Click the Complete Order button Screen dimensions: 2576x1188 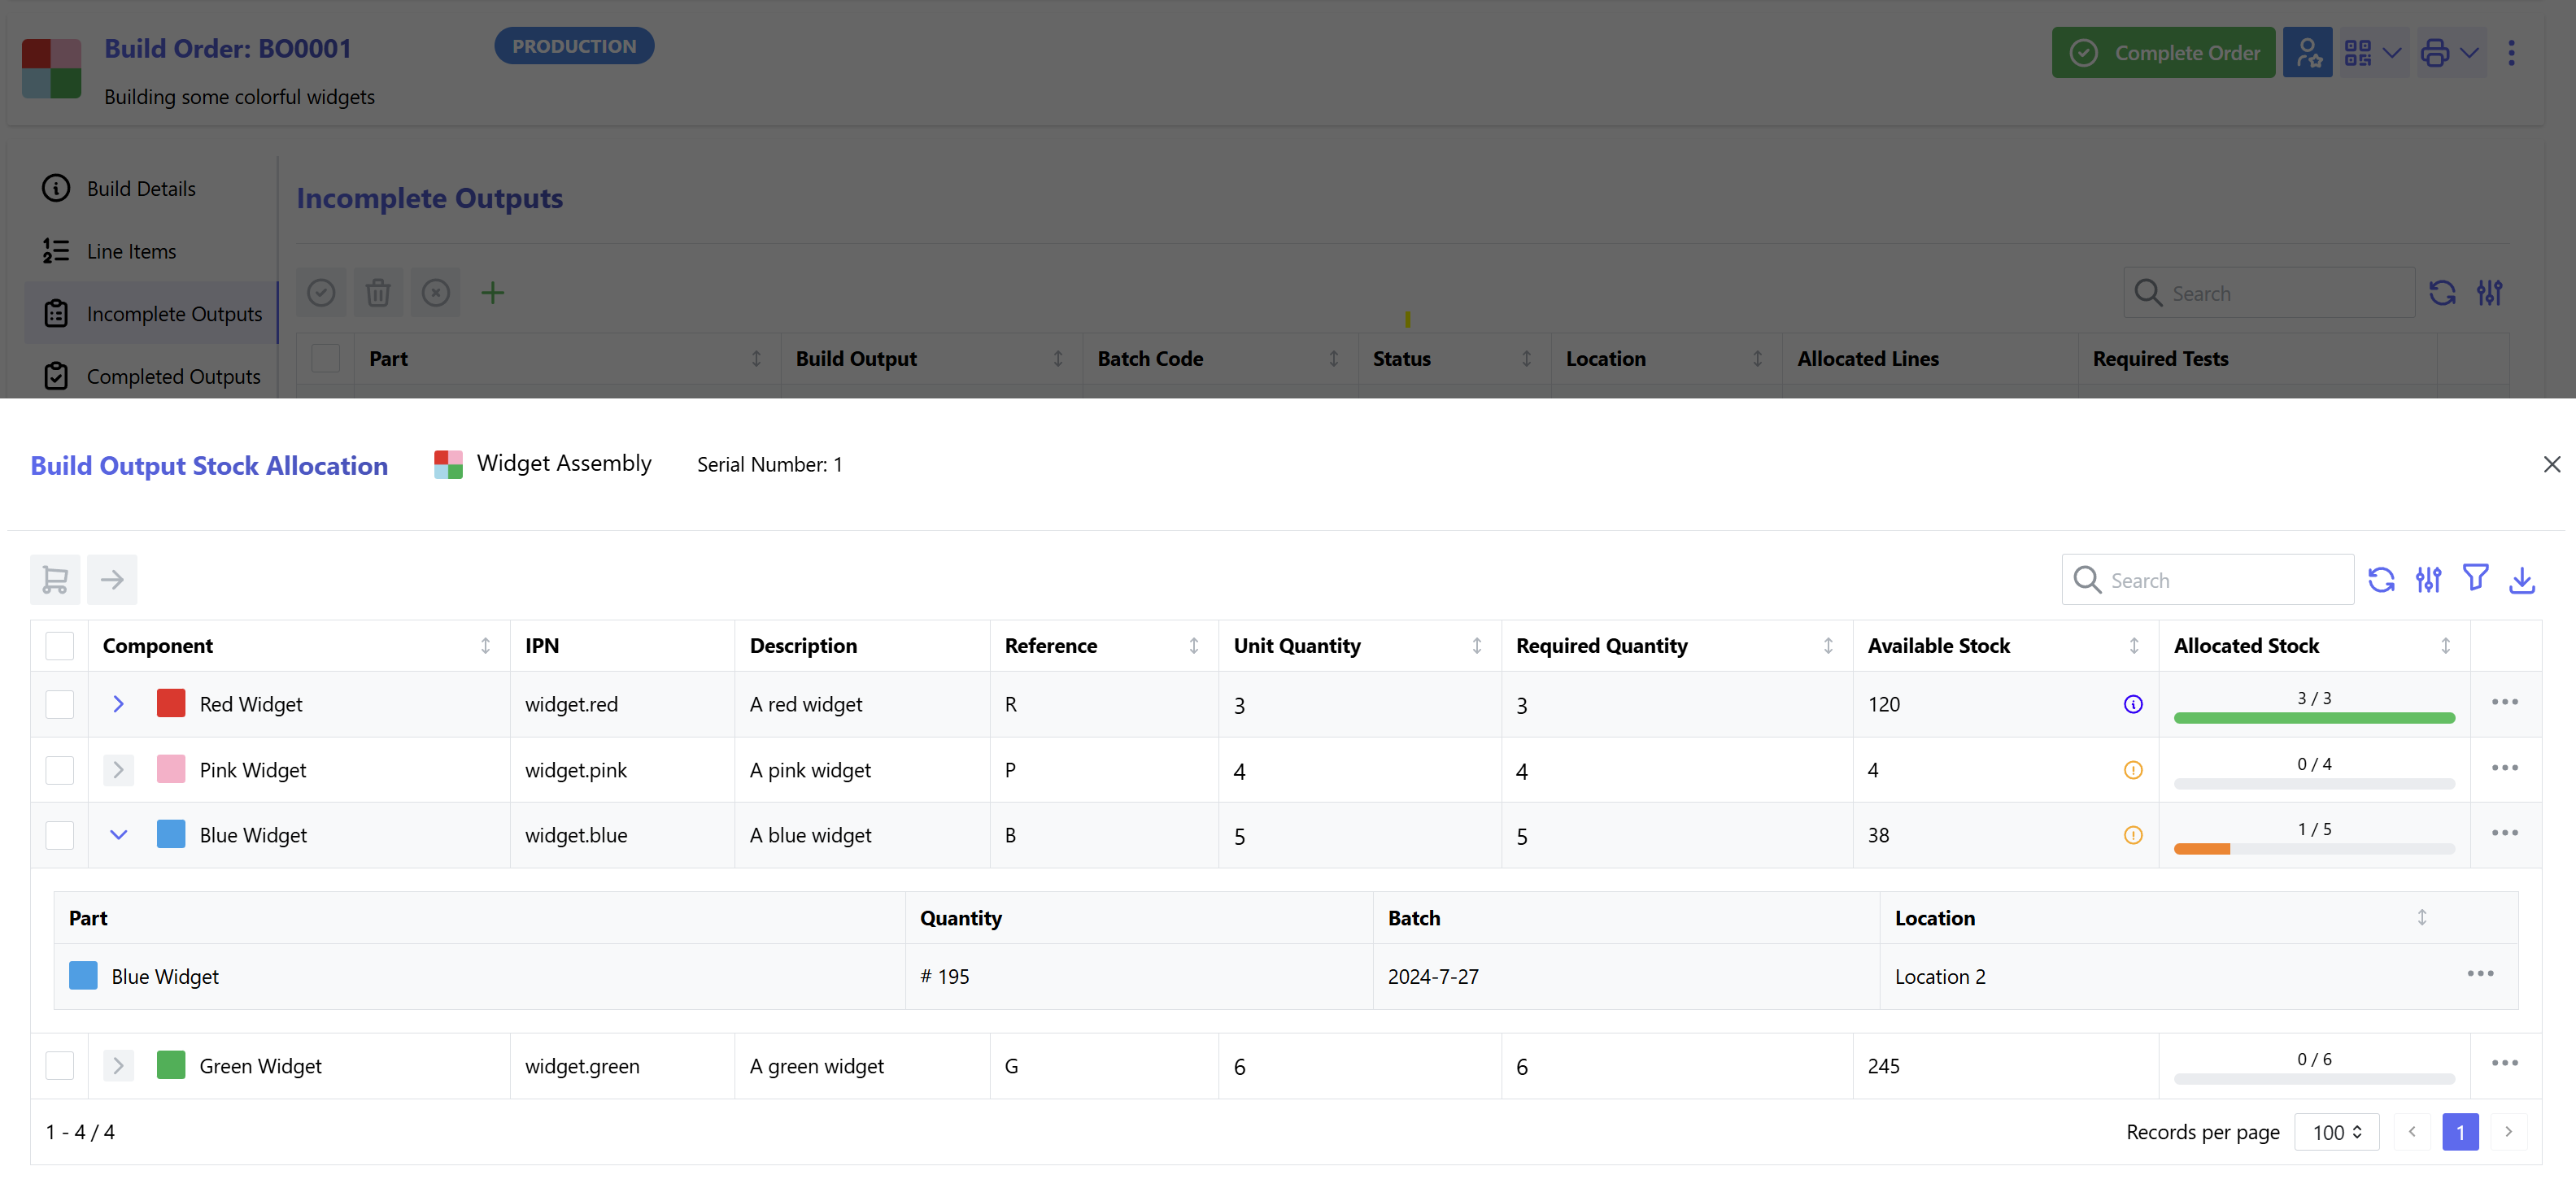pos(2163,52)
